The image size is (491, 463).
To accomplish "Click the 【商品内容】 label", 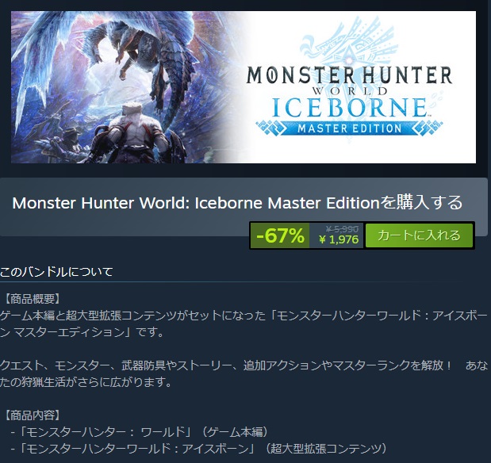I will [x=33, y=415].
